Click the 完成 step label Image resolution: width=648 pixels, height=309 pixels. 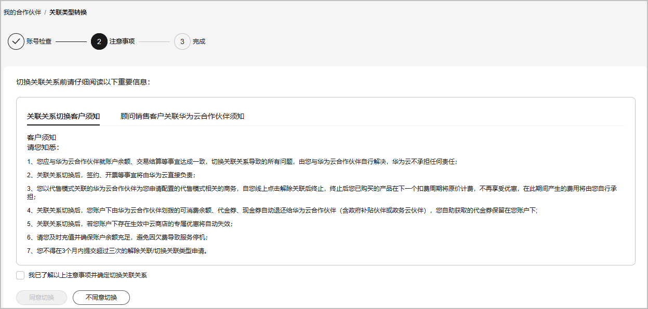[199, 41]
